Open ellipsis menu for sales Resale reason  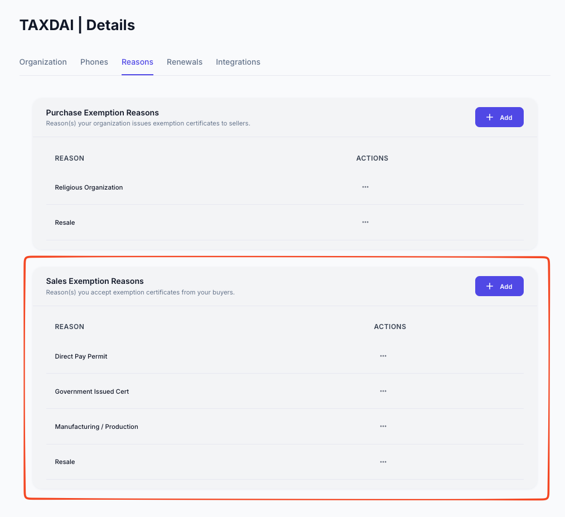point(383,462)
